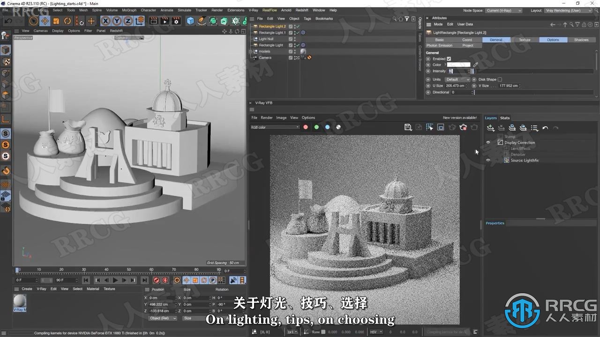Click the white light Color swatch
This screenshot has height=337, width=600.
coord(458,65)
